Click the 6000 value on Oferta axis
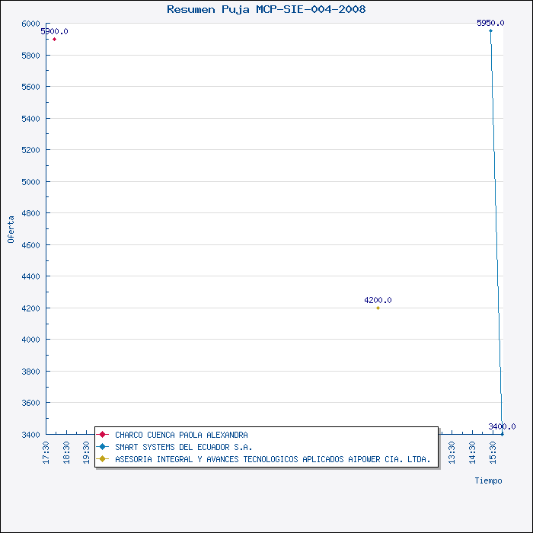The height and width of the screenshot is (533, 533). coord(31,24)
